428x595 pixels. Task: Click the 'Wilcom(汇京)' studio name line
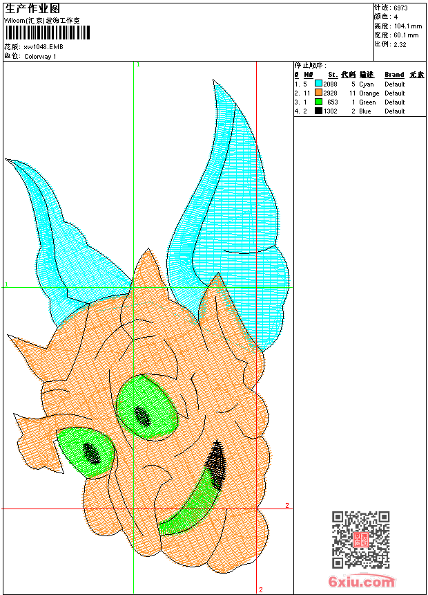click(x=42, y=21)
